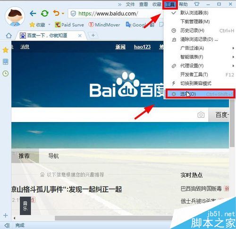Screen dimensions: 236x229
Task: Click the home icon beside tabs
Action: click(x=9, y=35)
